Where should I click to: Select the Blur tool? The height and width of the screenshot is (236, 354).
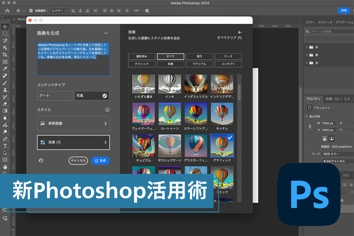pos(5,118)
